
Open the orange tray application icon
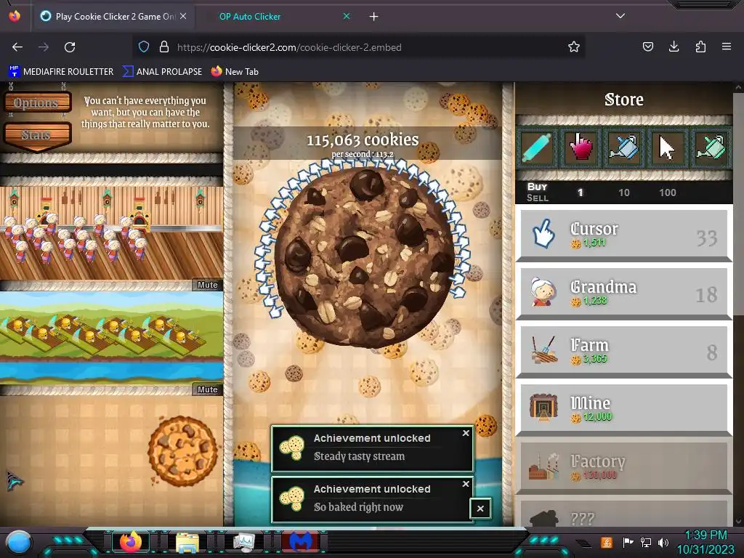coord(607,542)
